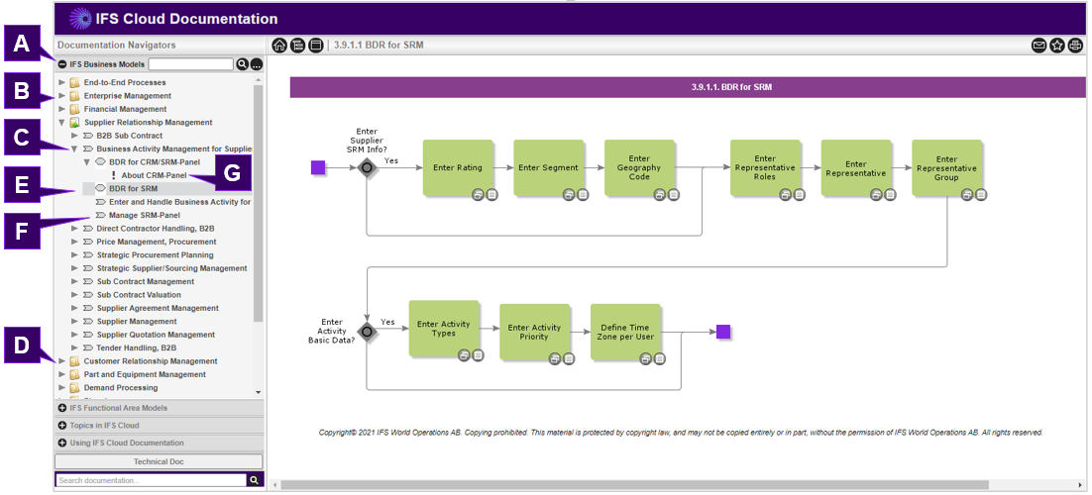
Task: Open window icon on Enter Representative Group
Action: click(x=966, y=195)
